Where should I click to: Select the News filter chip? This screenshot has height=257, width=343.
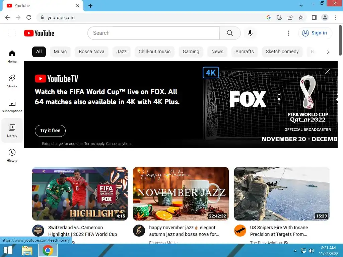point(217,52)
